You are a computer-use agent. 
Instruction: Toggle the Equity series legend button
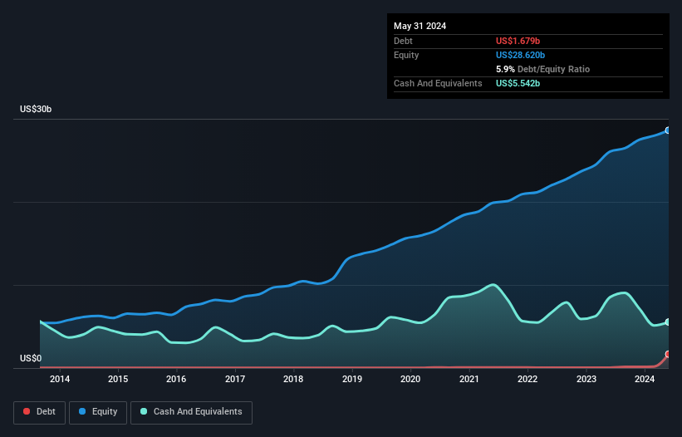pos(98,412)
